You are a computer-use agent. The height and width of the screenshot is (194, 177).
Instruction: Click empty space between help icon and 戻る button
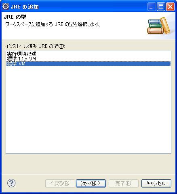pos(30,183)
